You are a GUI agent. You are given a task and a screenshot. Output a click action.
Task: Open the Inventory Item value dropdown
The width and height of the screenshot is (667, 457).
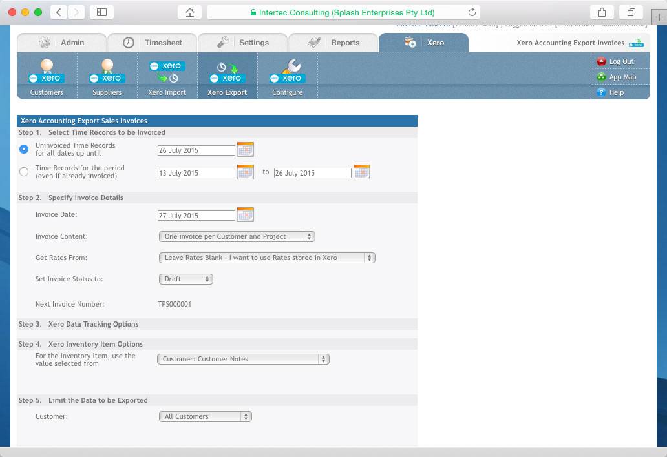click(243, 359)
